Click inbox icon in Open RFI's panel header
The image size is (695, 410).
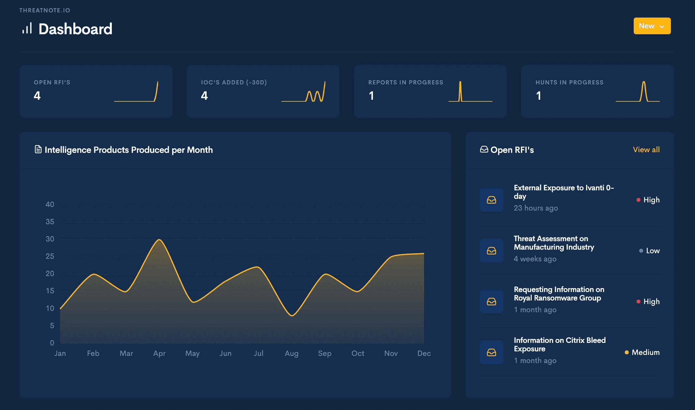pyautogui.click(x=484, y=149)
